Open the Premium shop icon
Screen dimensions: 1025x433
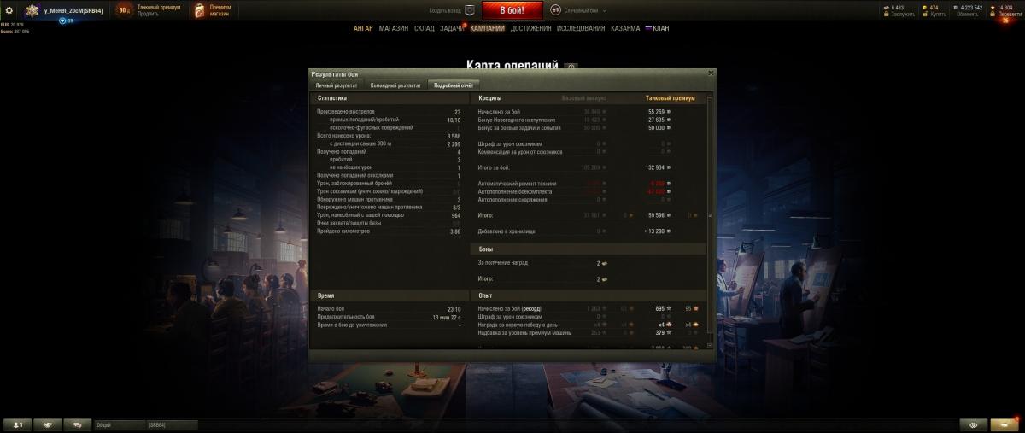tap(199, 10)
